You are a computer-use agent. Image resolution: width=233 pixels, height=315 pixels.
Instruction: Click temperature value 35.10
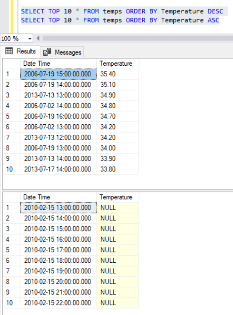(x=117, y=85)
